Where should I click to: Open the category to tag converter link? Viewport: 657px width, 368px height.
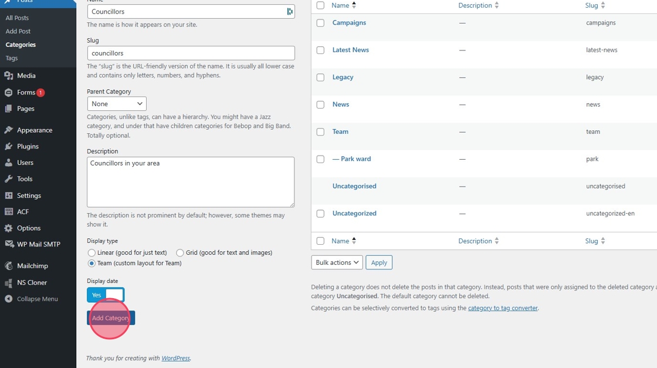(503, 308)
